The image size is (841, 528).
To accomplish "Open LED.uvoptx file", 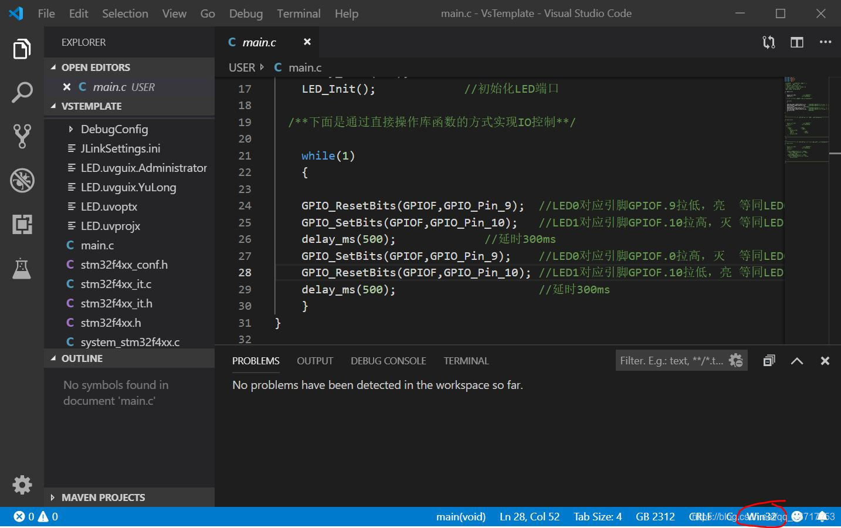I will (109, 207).
